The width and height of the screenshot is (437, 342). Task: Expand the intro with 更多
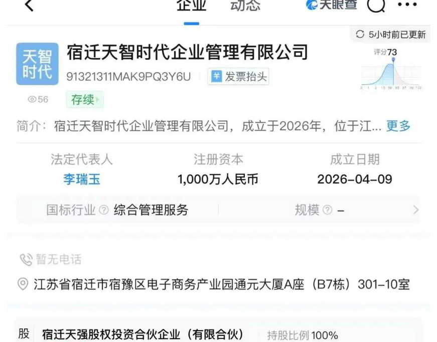pos(398,126)
